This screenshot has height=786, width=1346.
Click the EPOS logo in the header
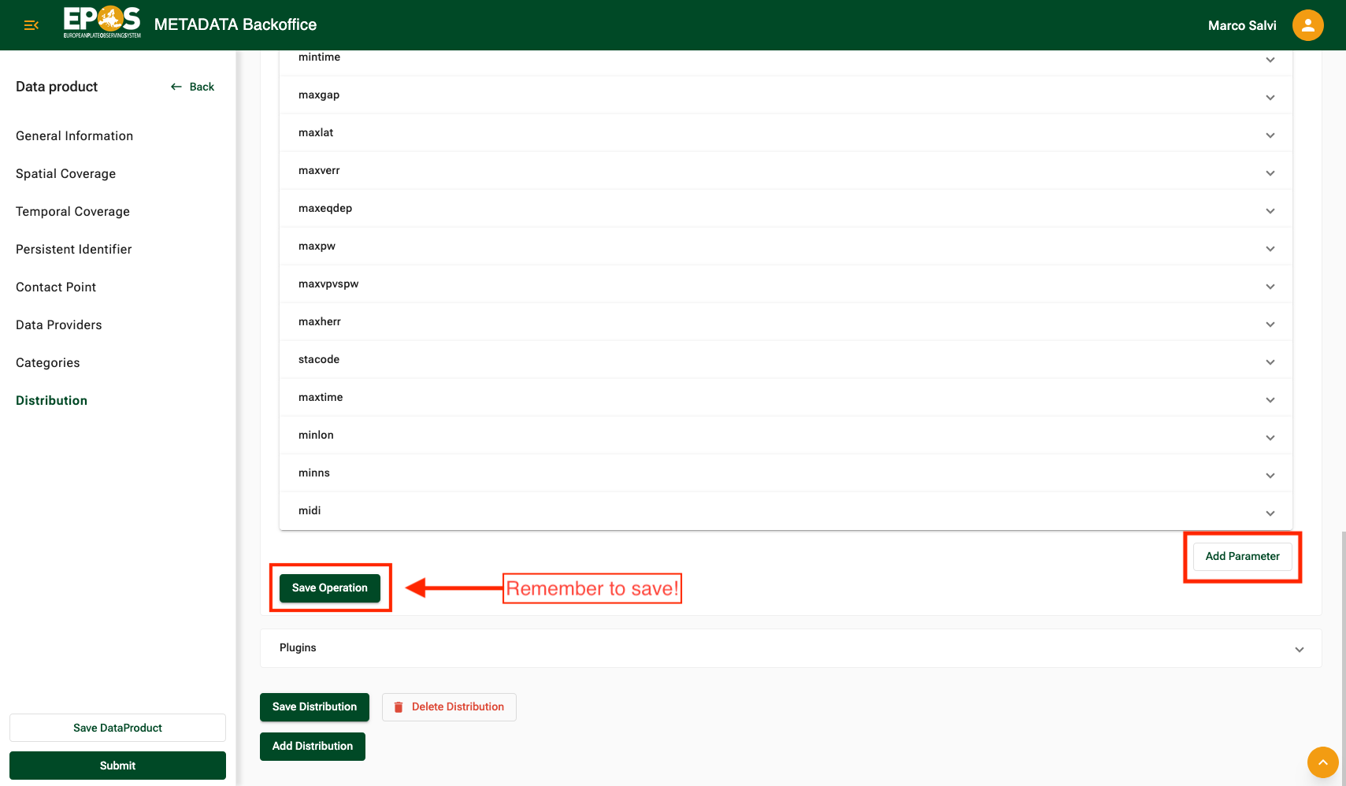[x=101, y=22]
